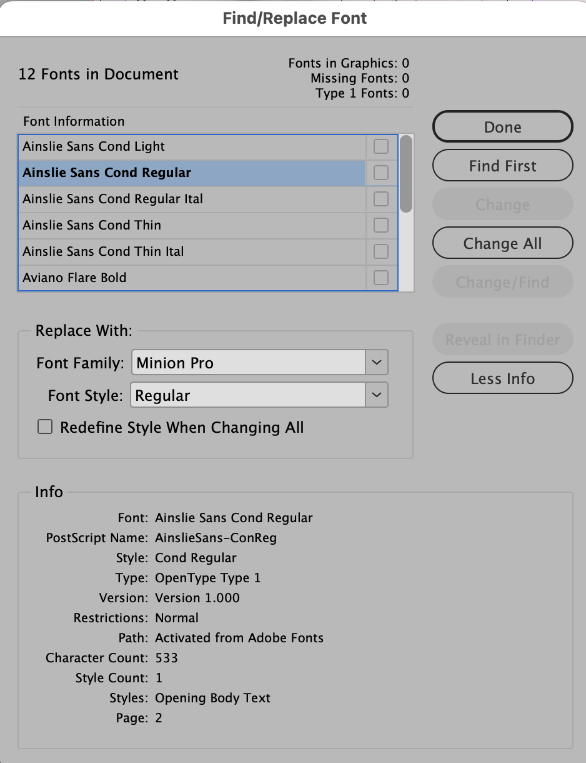The height and width of the screenshot is (763, 586).
Task: Check the Aviano Flare Bold checkbox
Action: pos(380,277)
